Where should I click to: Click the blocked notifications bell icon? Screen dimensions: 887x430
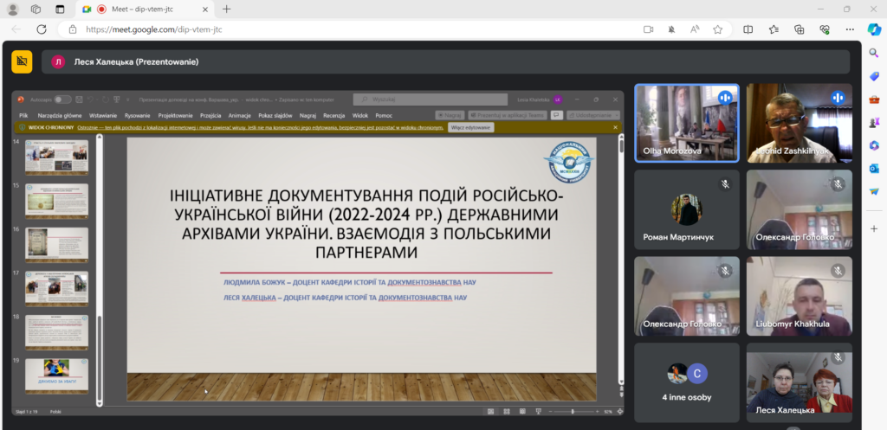pos(671,29)
